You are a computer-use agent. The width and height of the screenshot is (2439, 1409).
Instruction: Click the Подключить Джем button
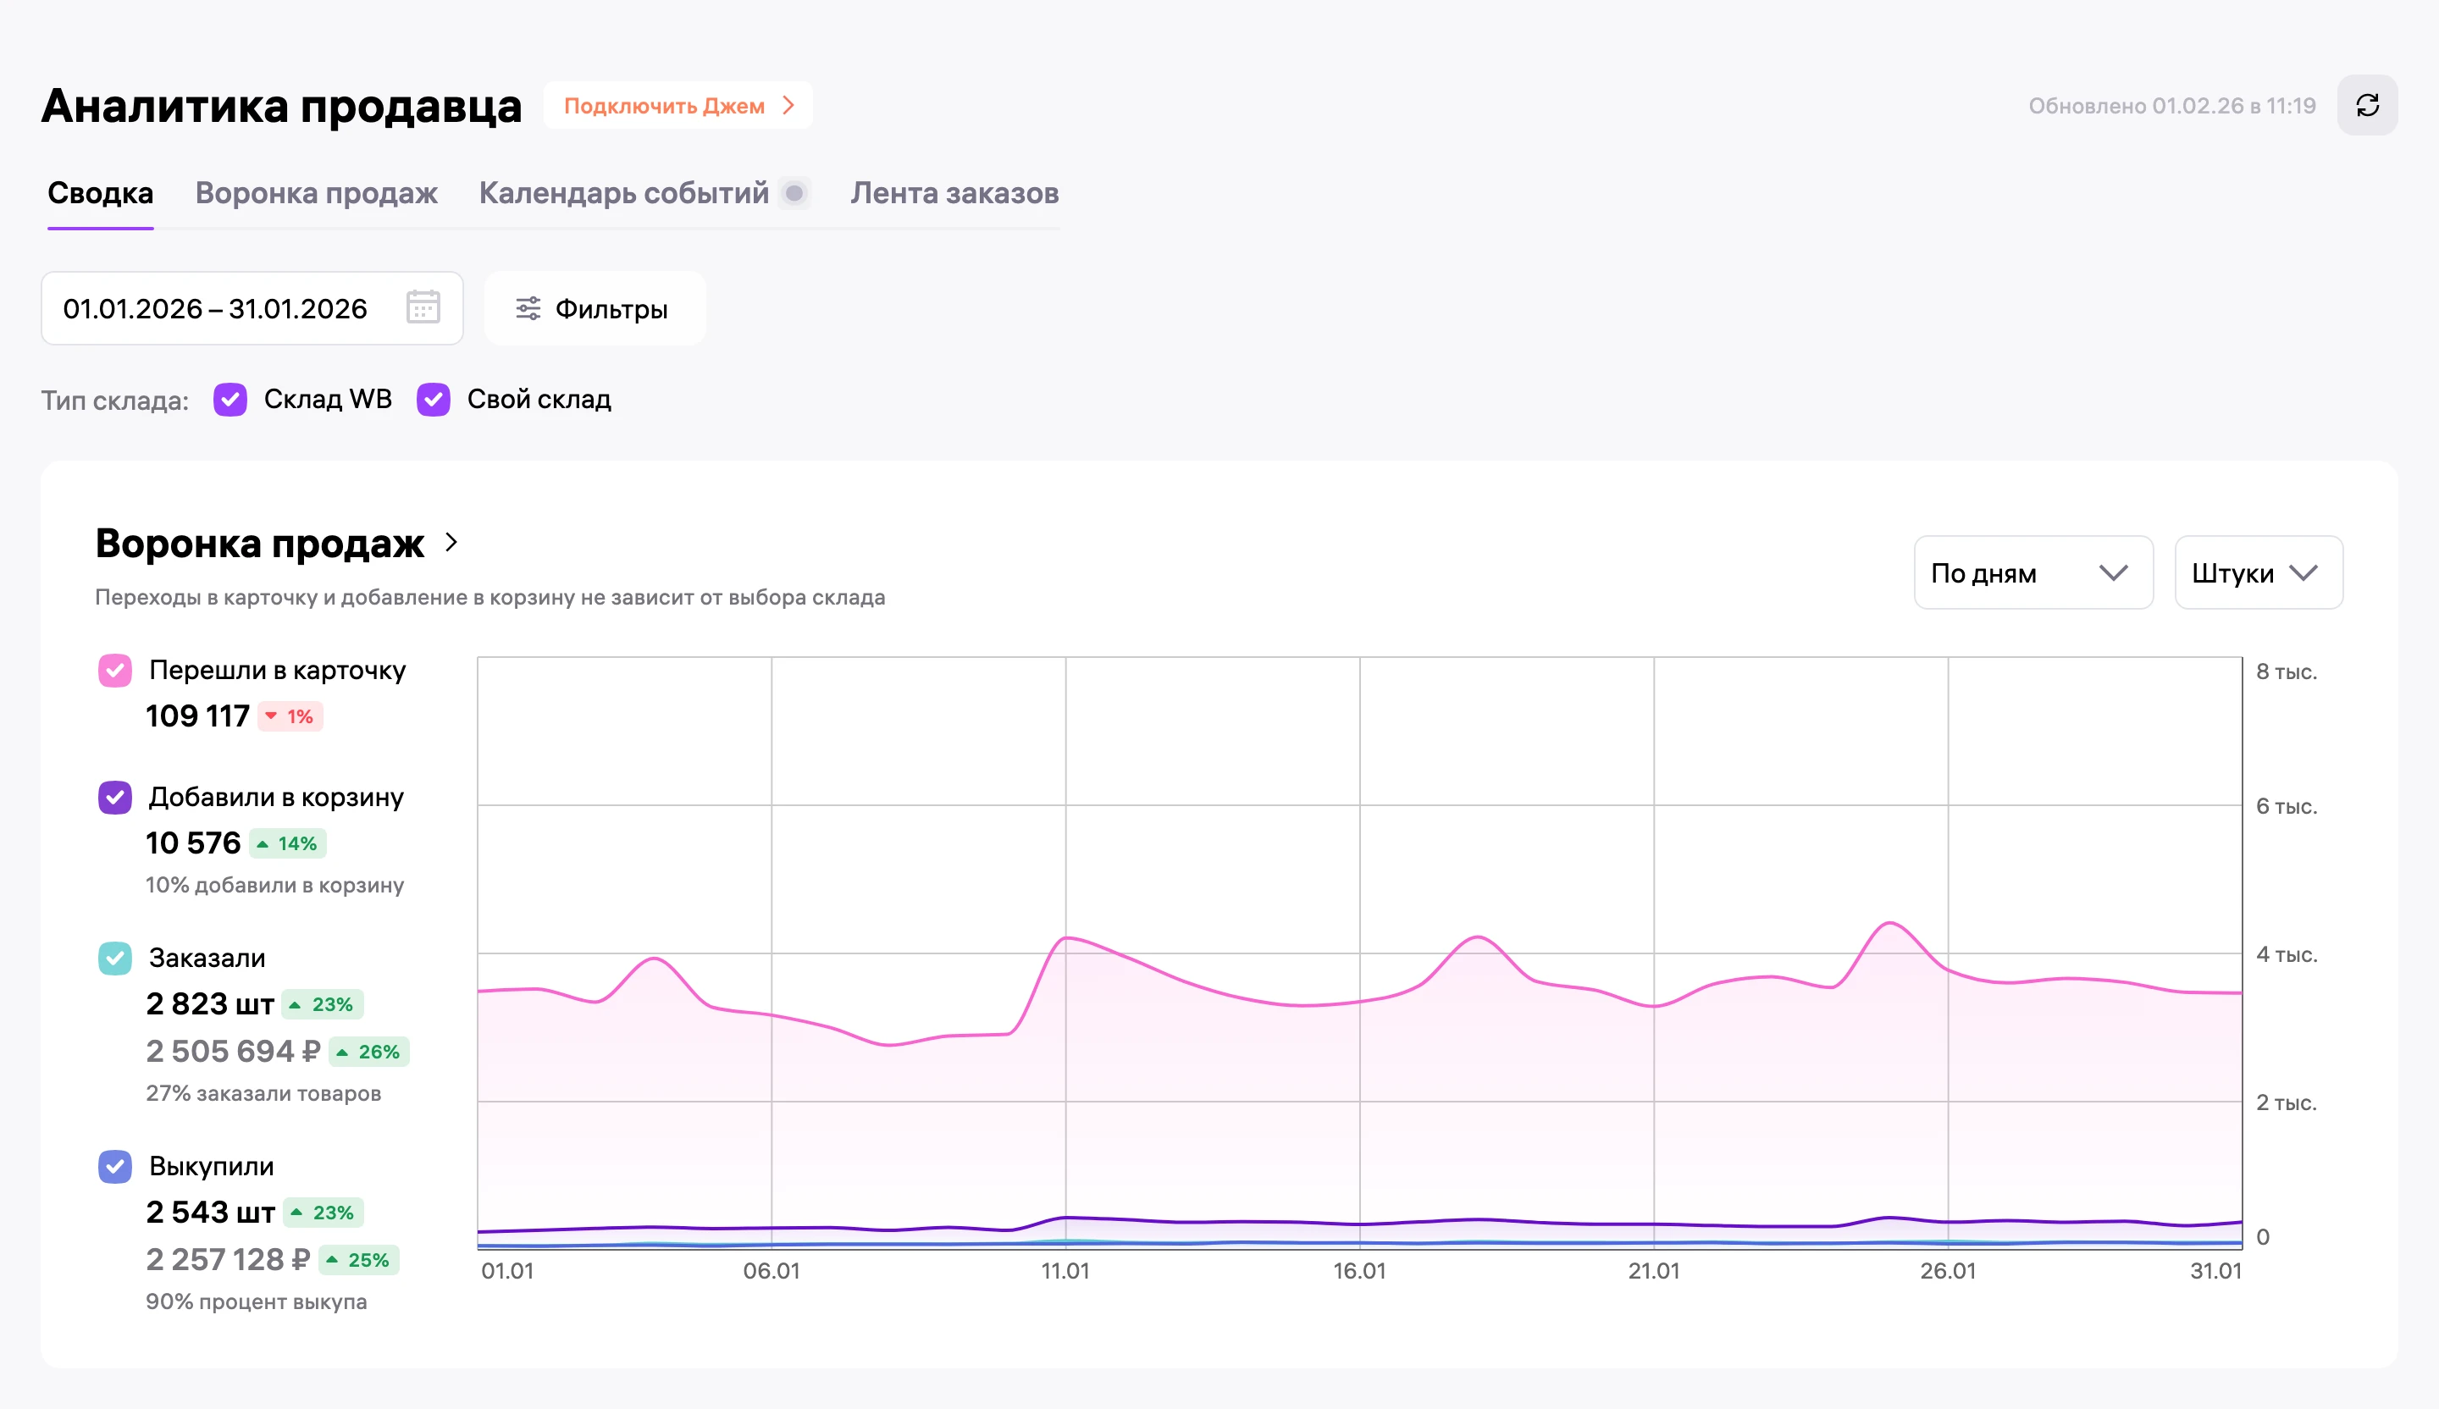[x=677, y=106]
